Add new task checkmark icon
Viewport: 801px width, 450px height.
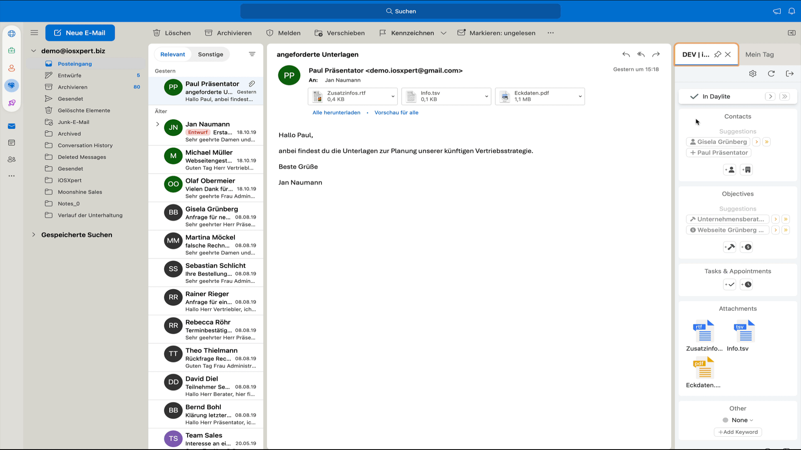729,285
